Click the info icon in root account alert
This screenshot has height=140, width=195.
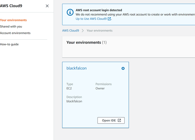pos(70,12)
